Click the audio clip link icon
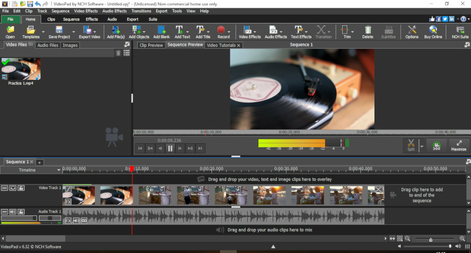471x253 pixels. coord(84,221)
